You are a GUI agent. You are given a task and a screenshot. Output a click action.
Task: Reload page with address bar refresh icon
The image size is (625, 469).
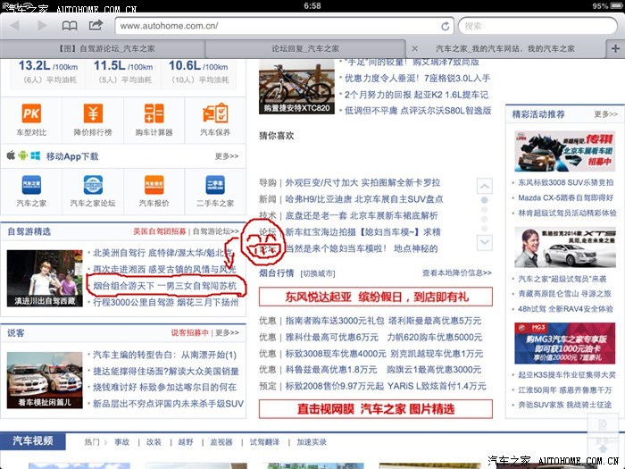pos(446,26)
